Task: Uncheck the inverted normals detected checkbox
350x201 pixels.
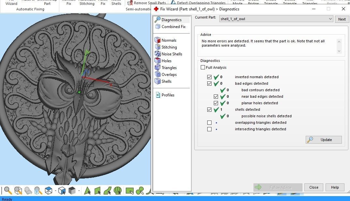Action: tap(209, 77)
